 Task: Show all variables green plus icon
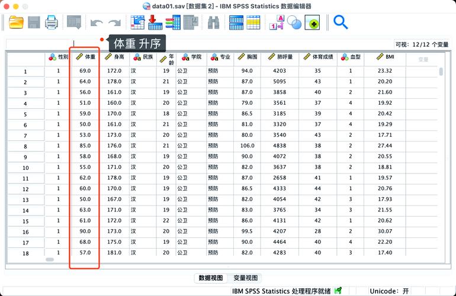coord(312,22)
